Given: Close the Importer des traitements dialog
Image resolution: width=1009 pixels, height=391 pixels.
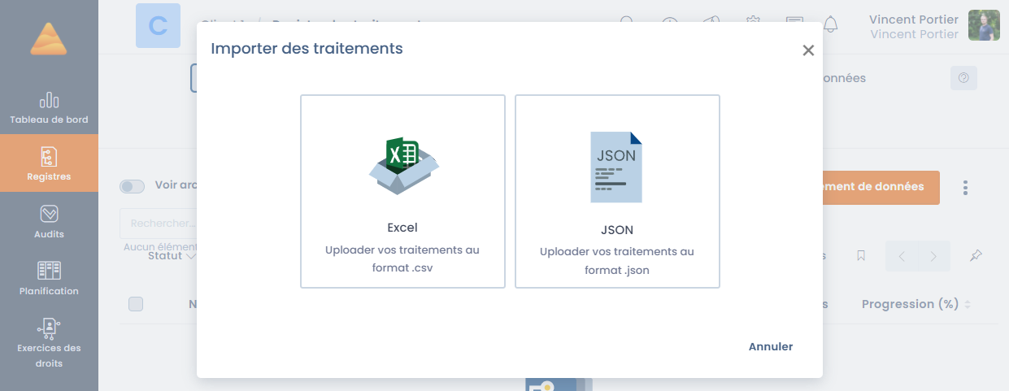Looking at the screenshot, I should click(x=807, y=50).
